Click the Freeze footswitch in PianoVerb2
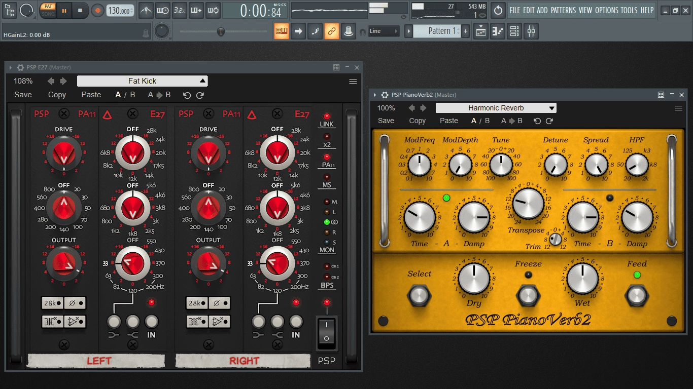The height and width of the screenshot is (389, 693). [528, 295]
